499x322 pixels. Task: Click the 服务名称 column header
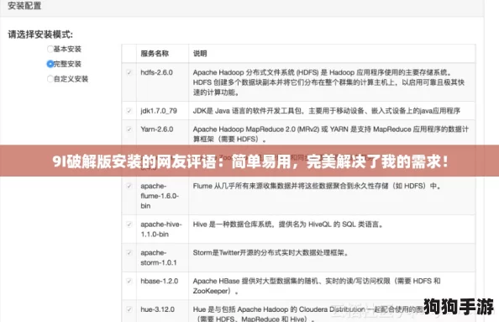(x=155, y=54)
